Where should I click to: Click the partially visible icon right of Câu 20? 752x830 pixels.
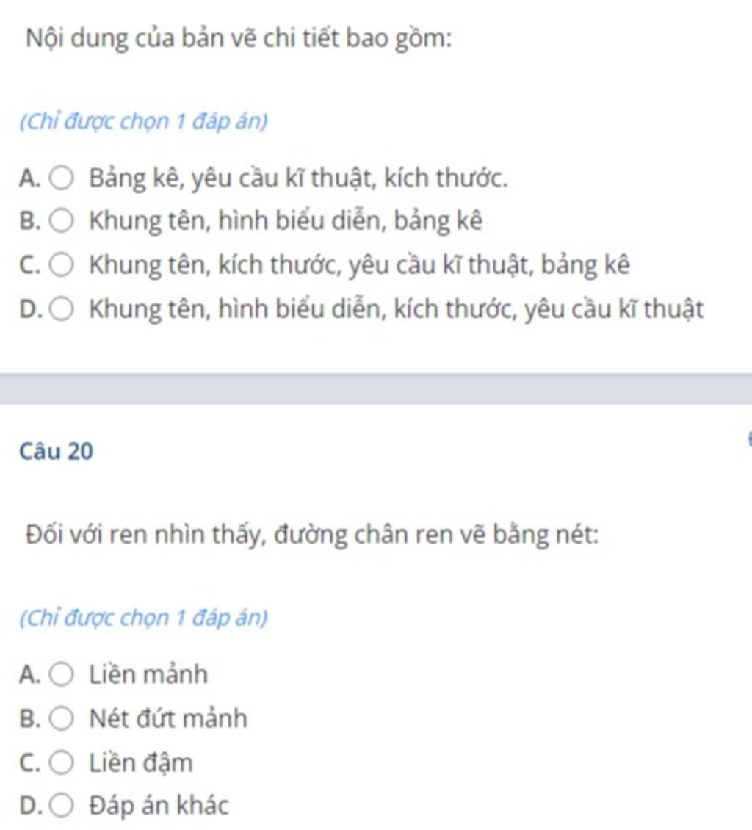[x=748, y=439]
